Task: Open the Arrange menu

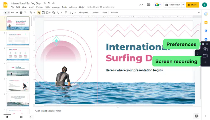Action: [x=56, y=7]
